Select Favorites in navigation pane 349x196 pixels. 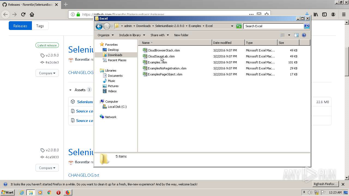111,45
